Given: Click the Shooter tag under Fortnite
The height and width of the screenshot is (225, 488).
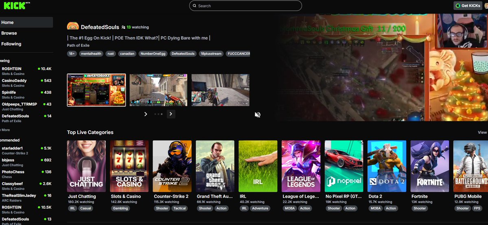Looking at the screenshot, I should click(420, 208).
